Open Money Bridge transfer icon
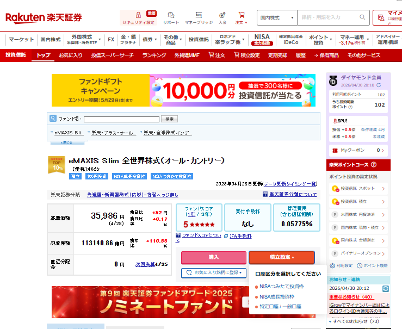Screen dimensions: 402x329 pyautogui.click(x=199, y=15)
